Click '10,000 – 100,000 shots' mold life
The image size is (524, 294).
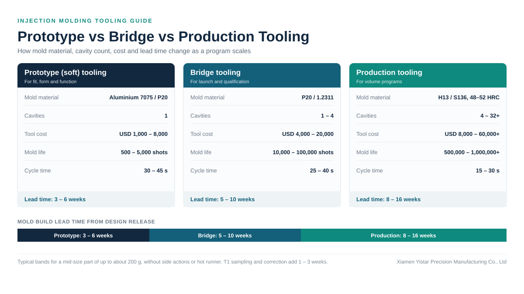303,152
